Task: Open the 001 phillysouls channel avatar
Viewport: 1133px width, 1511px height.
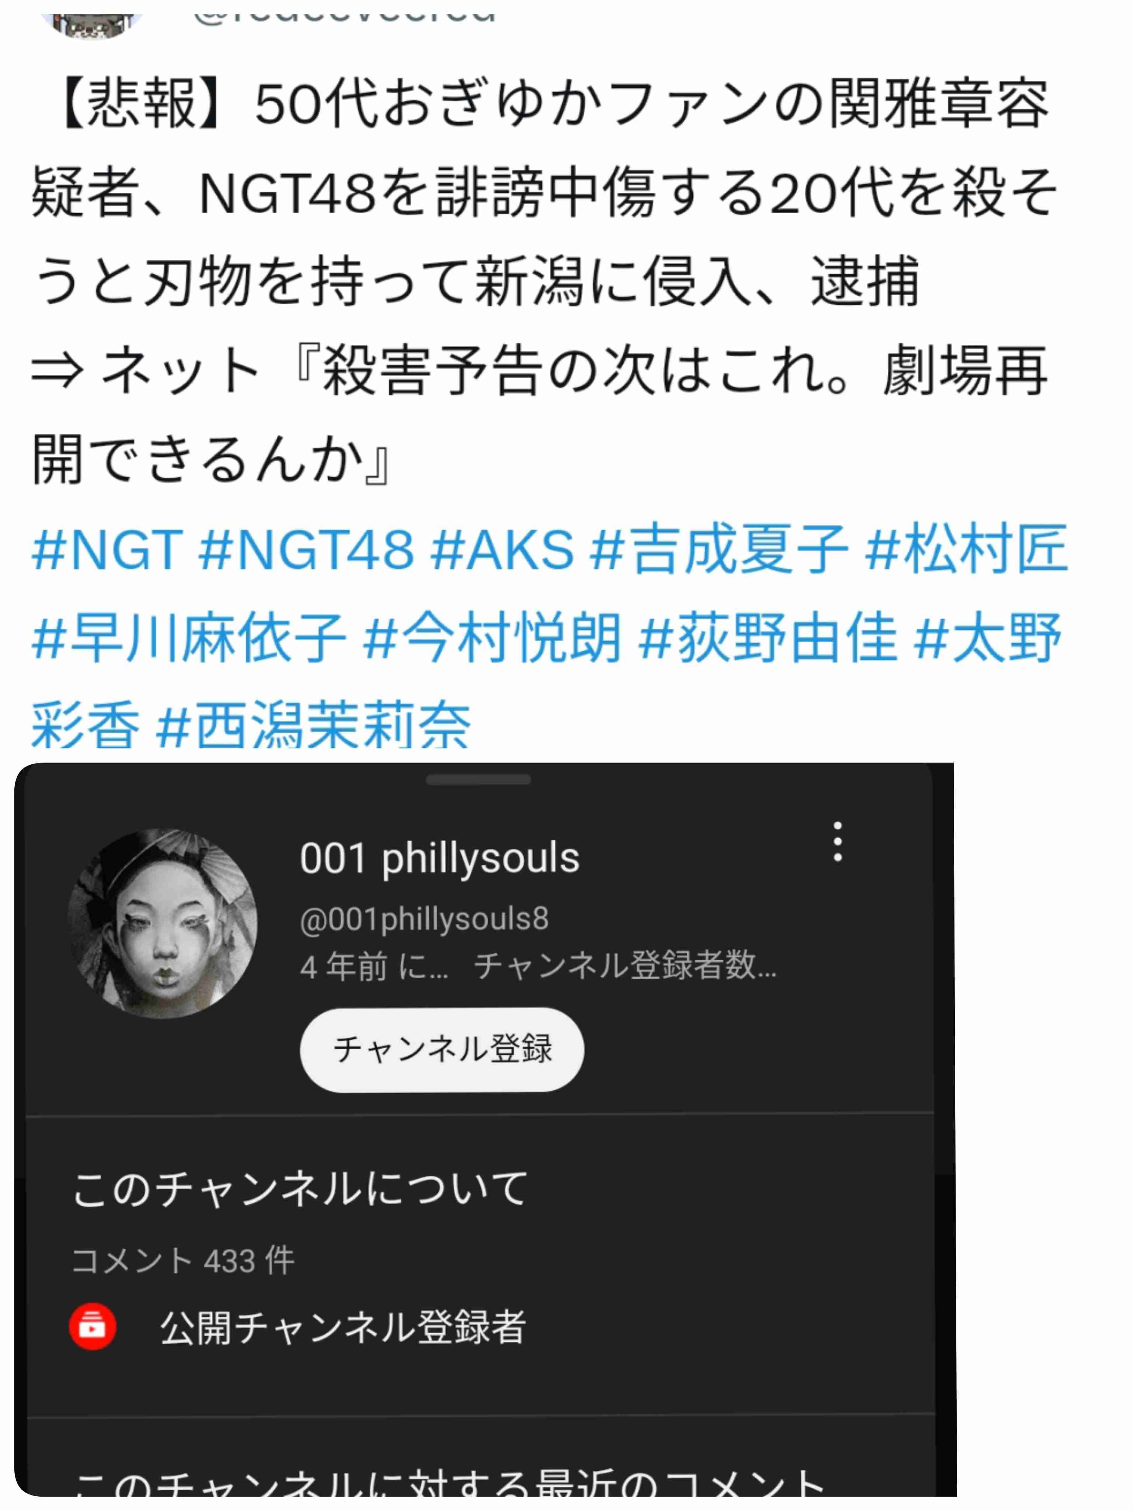Action: pos(163,924)
